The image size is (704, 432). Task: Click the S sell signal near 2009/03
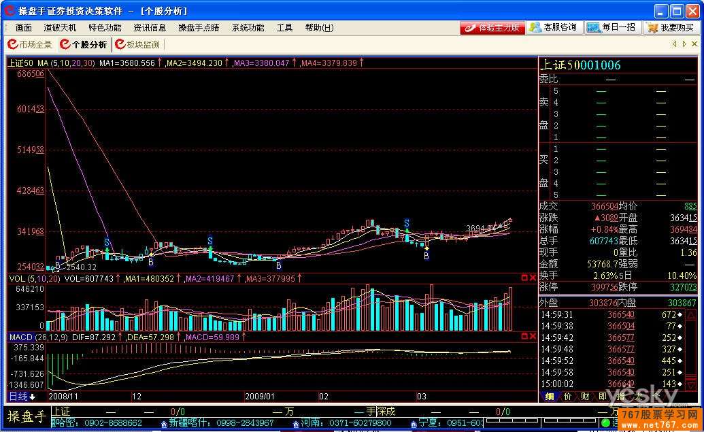406,223
